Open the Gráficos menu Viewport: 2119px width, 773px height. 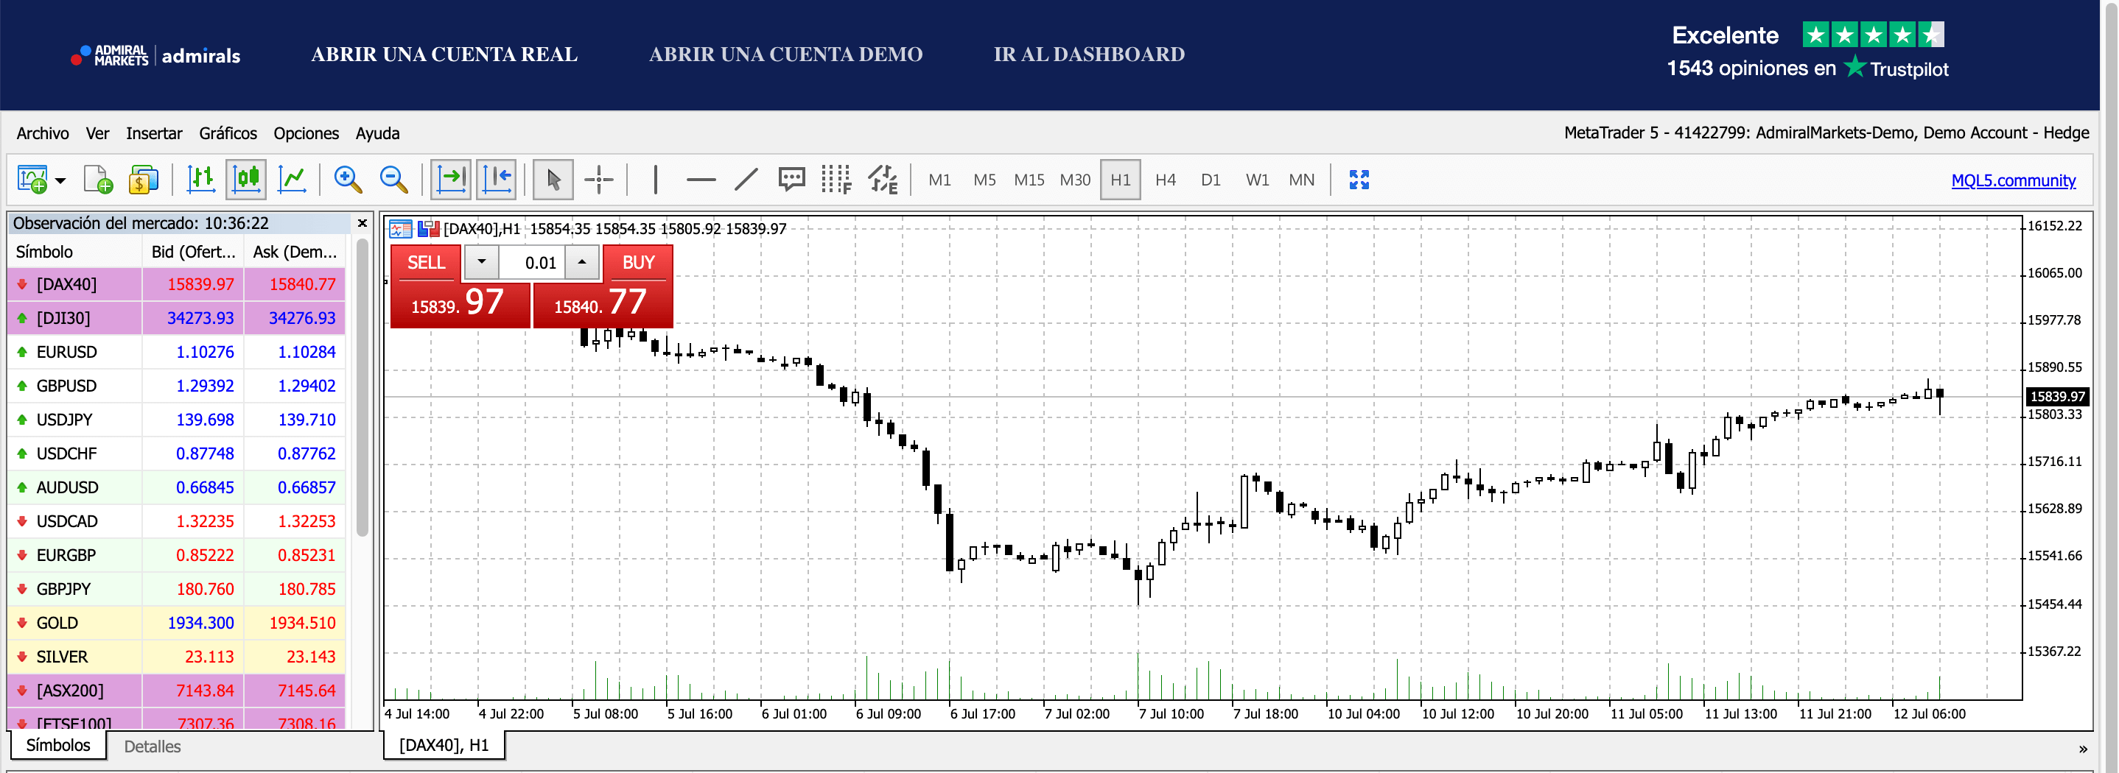(228, 133)
